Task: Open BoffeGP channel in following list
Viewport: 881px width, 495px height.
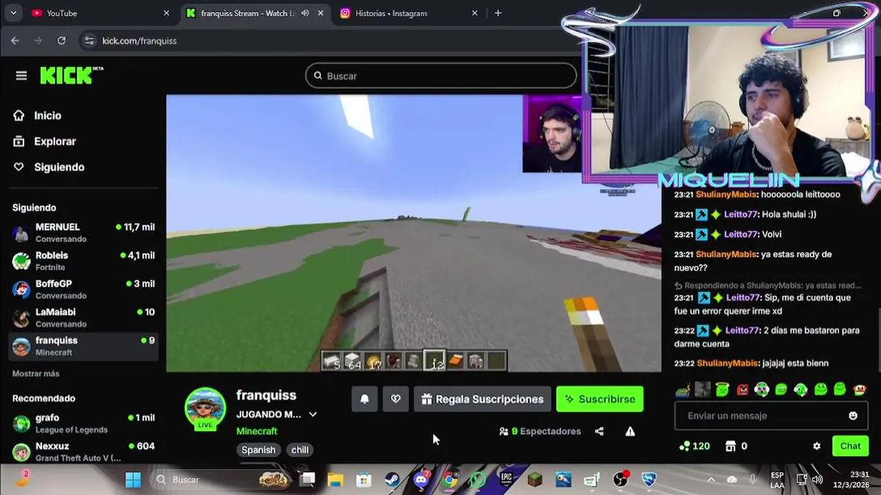Action: click(x=84, y=289)
